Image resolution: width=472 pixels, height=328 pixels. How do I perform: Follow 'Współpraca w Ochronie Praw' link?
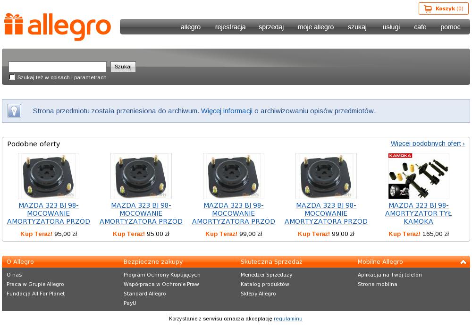coord(161,284)
